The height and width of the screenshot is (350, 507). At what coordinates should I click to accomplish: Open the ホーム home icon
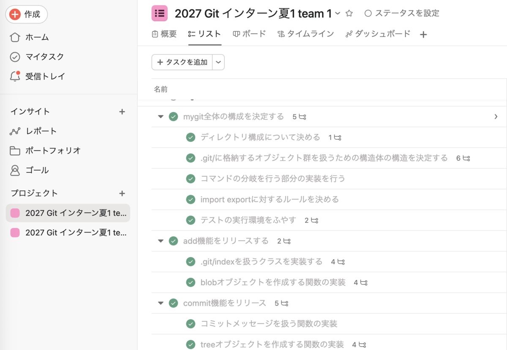(x=15, y=37)
